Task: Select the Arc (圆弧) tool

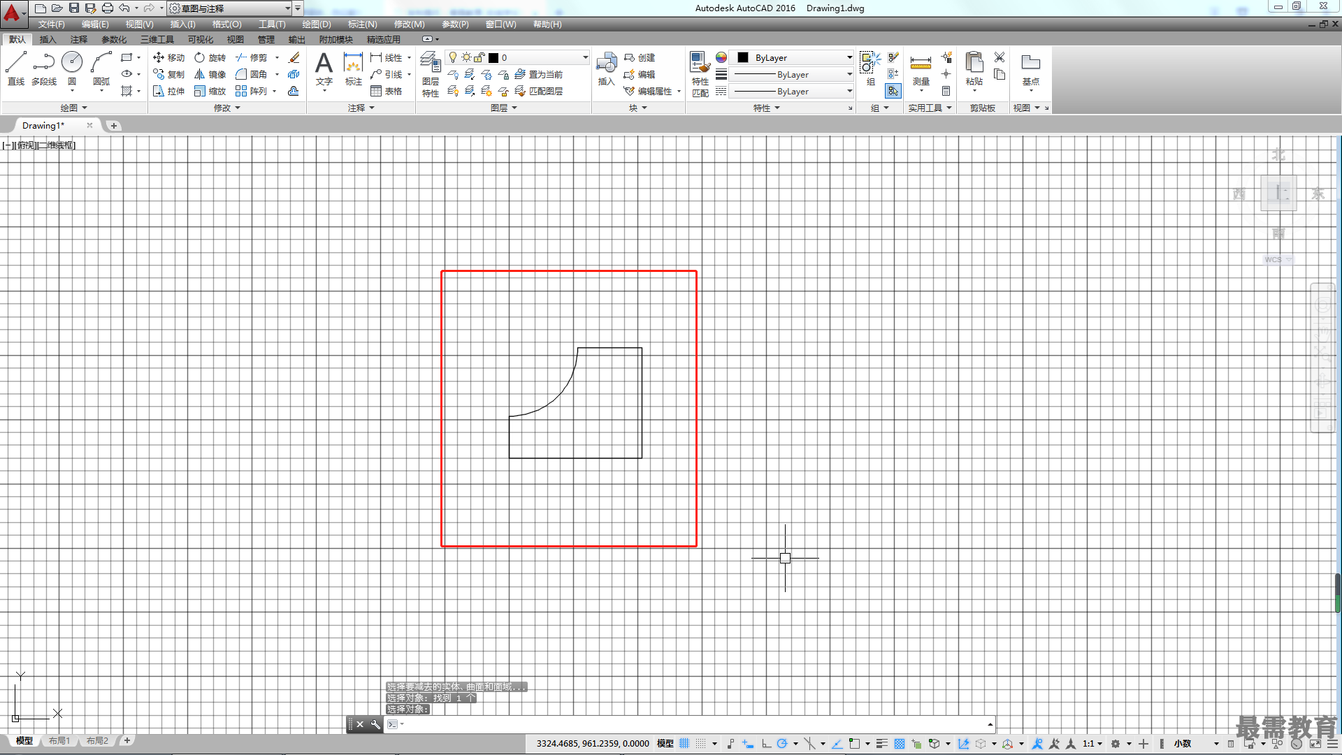Action: pos(101,69)
